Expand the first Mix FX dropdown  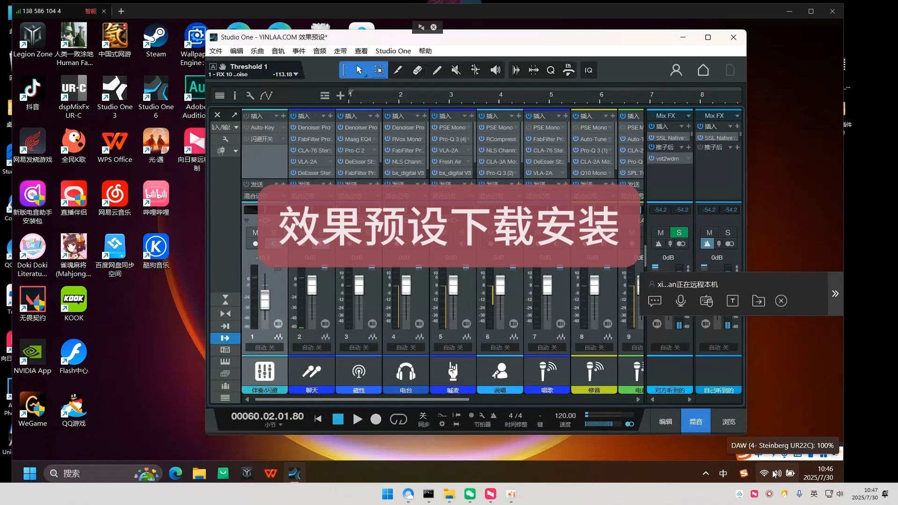[x=688, y=115]
